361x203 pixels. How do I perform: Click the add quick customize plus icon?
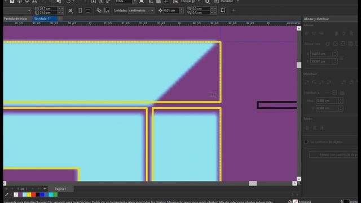234,10
